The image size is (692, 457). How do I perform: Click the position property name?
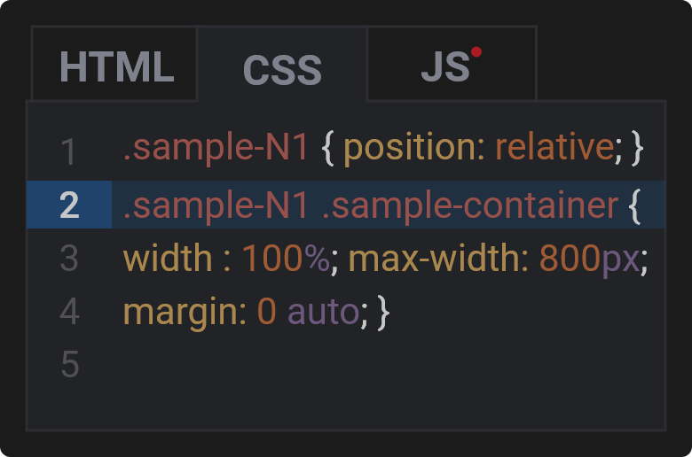pos(410,148)
